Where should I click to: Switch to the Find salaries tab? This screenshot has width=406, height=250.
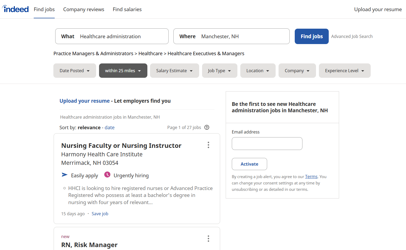(x=127, y=9)
